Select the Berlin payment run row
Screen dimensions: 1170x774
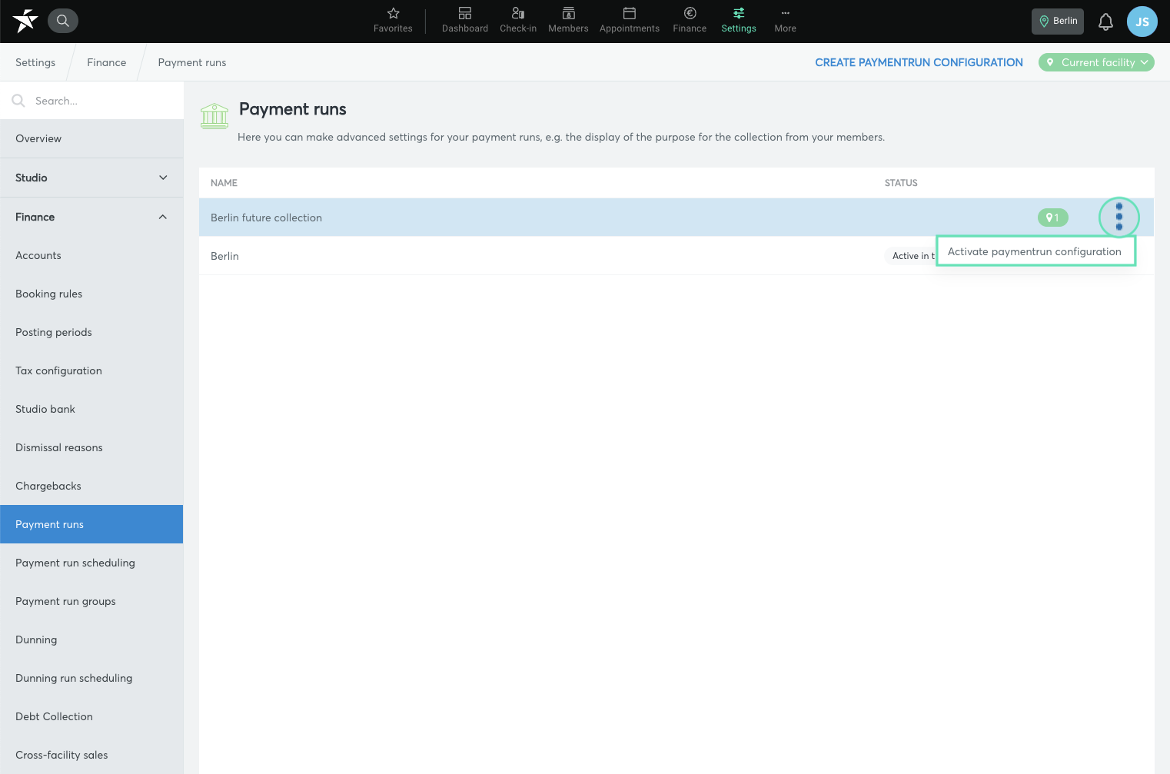pyautogui.click(x=676, y=256)
